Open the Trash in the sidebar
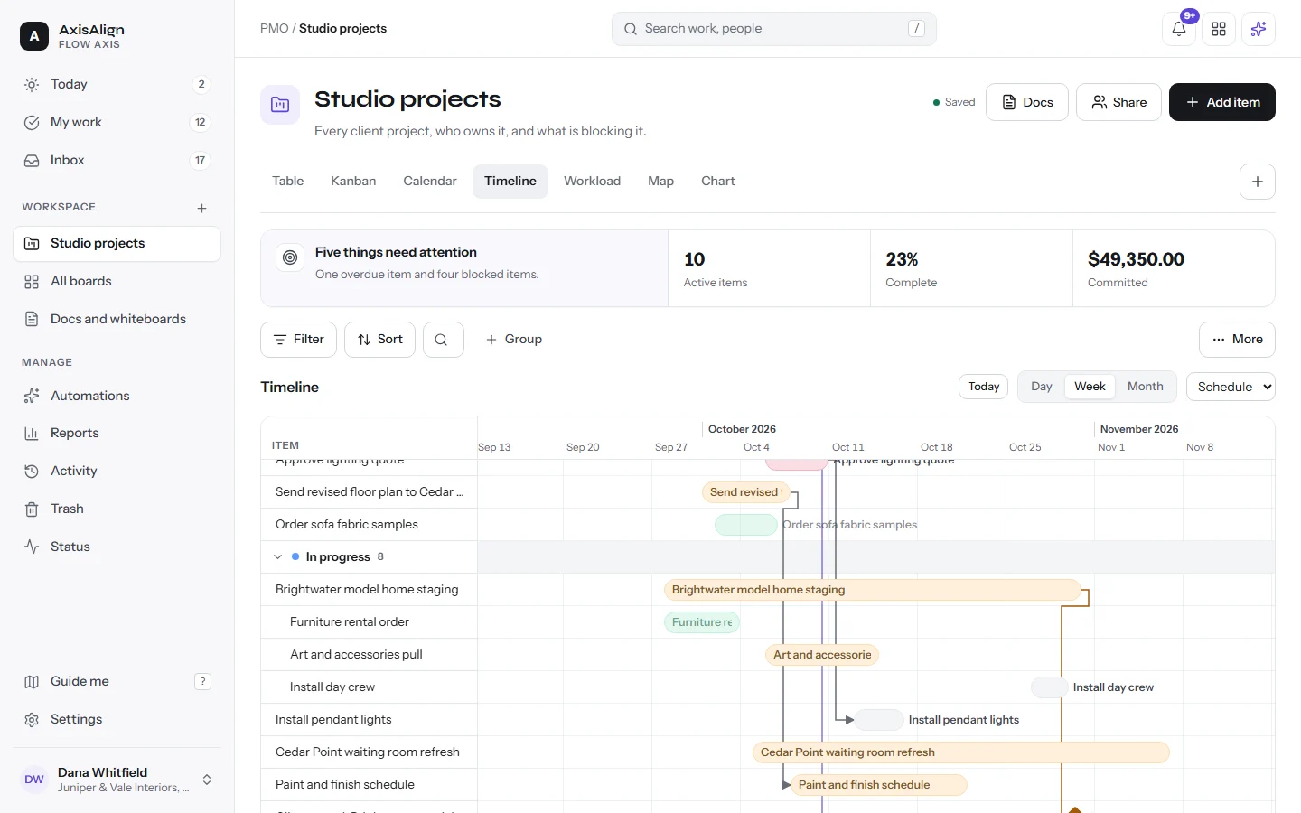Screen dimensions: 1301x813 117,509
